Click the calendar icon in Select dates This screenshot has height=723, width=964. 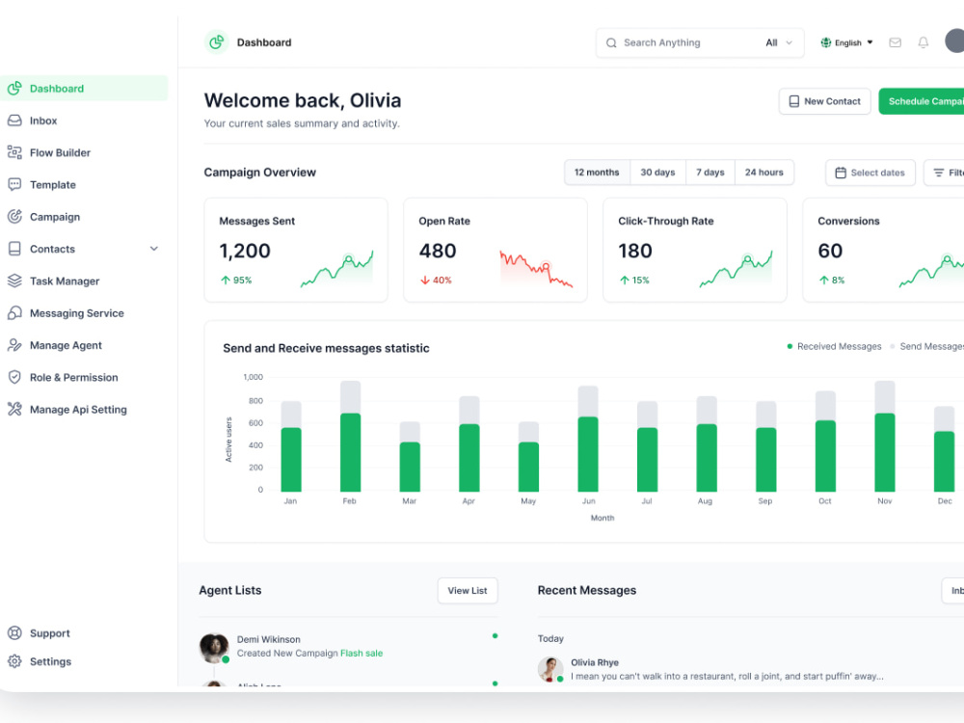coord(841,173)
